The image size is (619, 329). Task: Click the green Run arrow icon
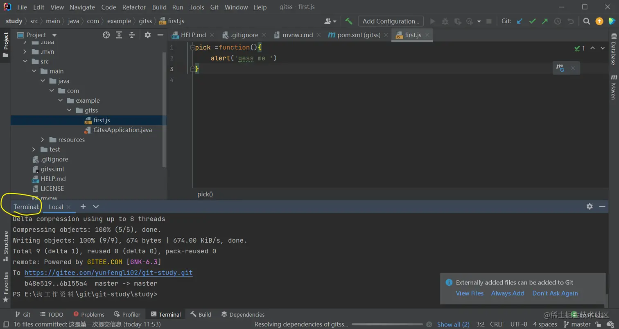point(432,21)
